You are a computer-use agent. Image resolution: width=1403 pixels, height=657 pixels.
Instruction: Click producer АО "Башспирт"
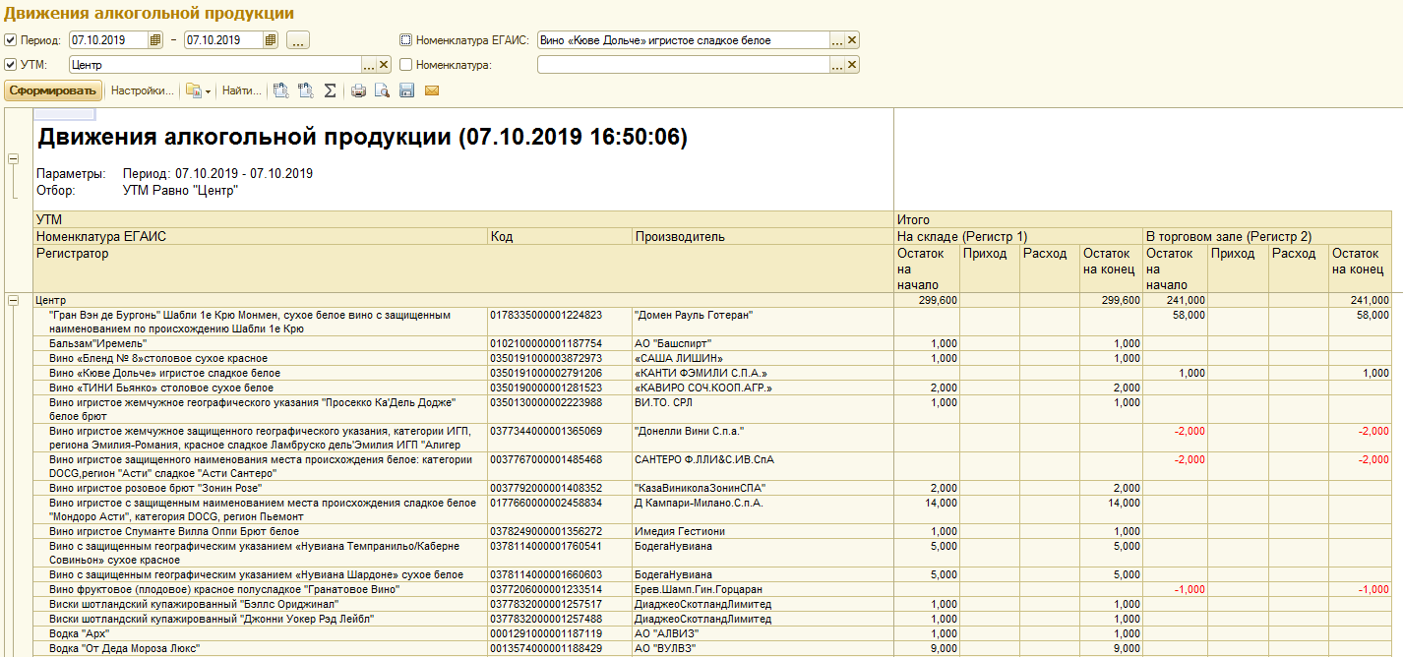coord(674,343)
